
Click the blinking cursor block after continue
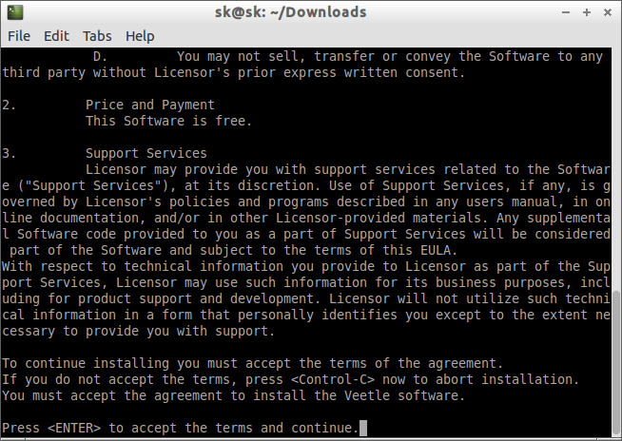pos(362,428)
